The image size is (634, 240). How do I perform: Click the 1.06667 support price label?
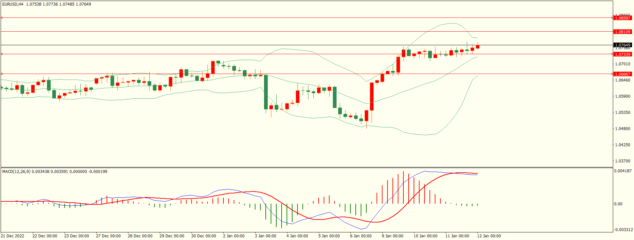point(622,74)
